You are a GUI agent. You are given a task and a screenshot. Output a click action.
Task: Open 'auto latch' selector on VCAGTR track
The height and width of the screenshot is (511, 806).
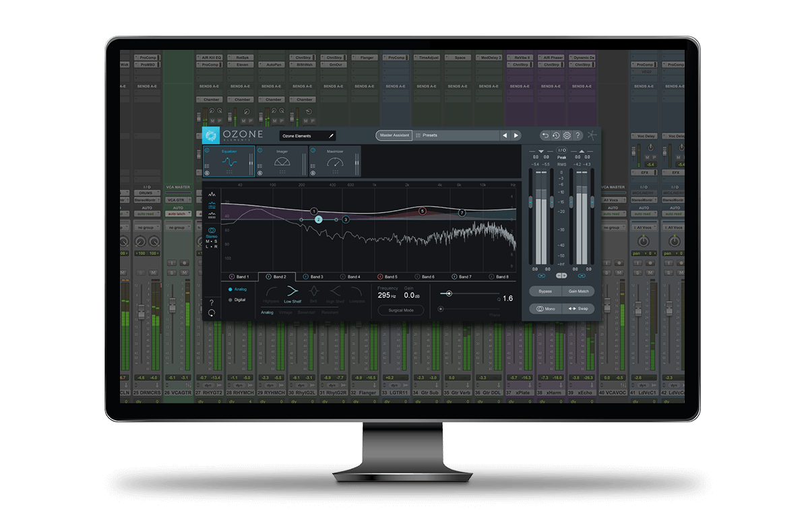click(178, 213)
